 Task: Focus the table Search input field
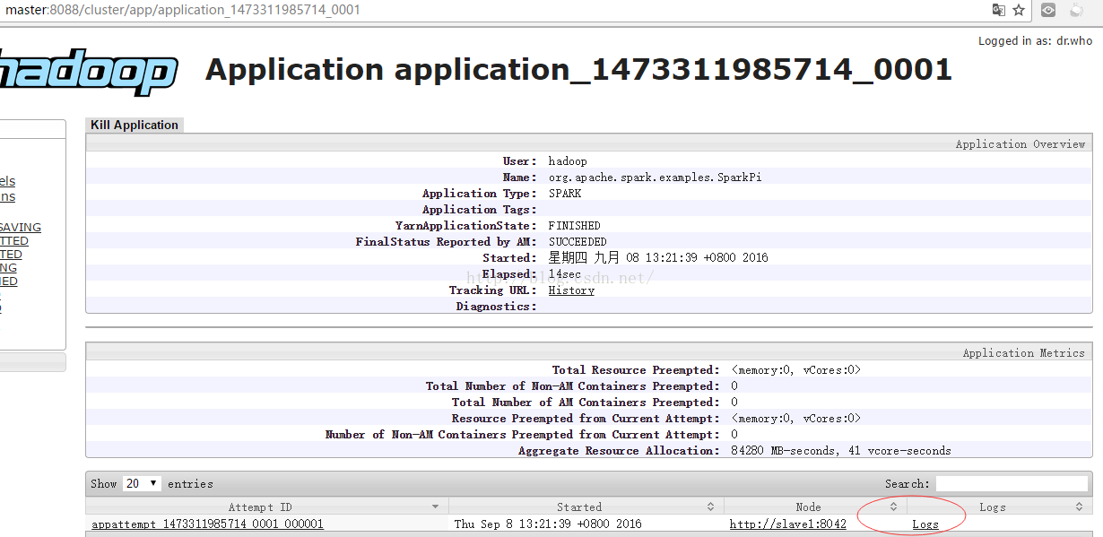(x=1012, y=483)
